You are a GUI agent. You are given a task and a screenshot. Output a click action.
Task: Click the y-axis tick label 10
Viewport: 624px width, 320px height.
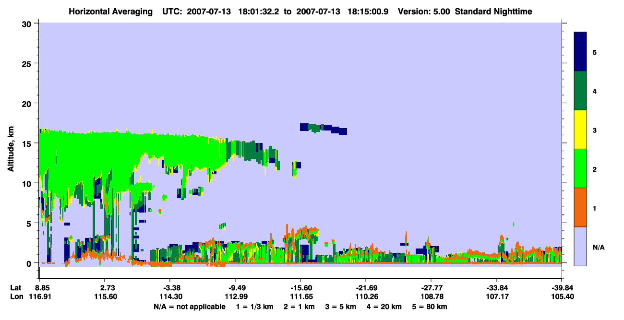(x=28, y=183)
